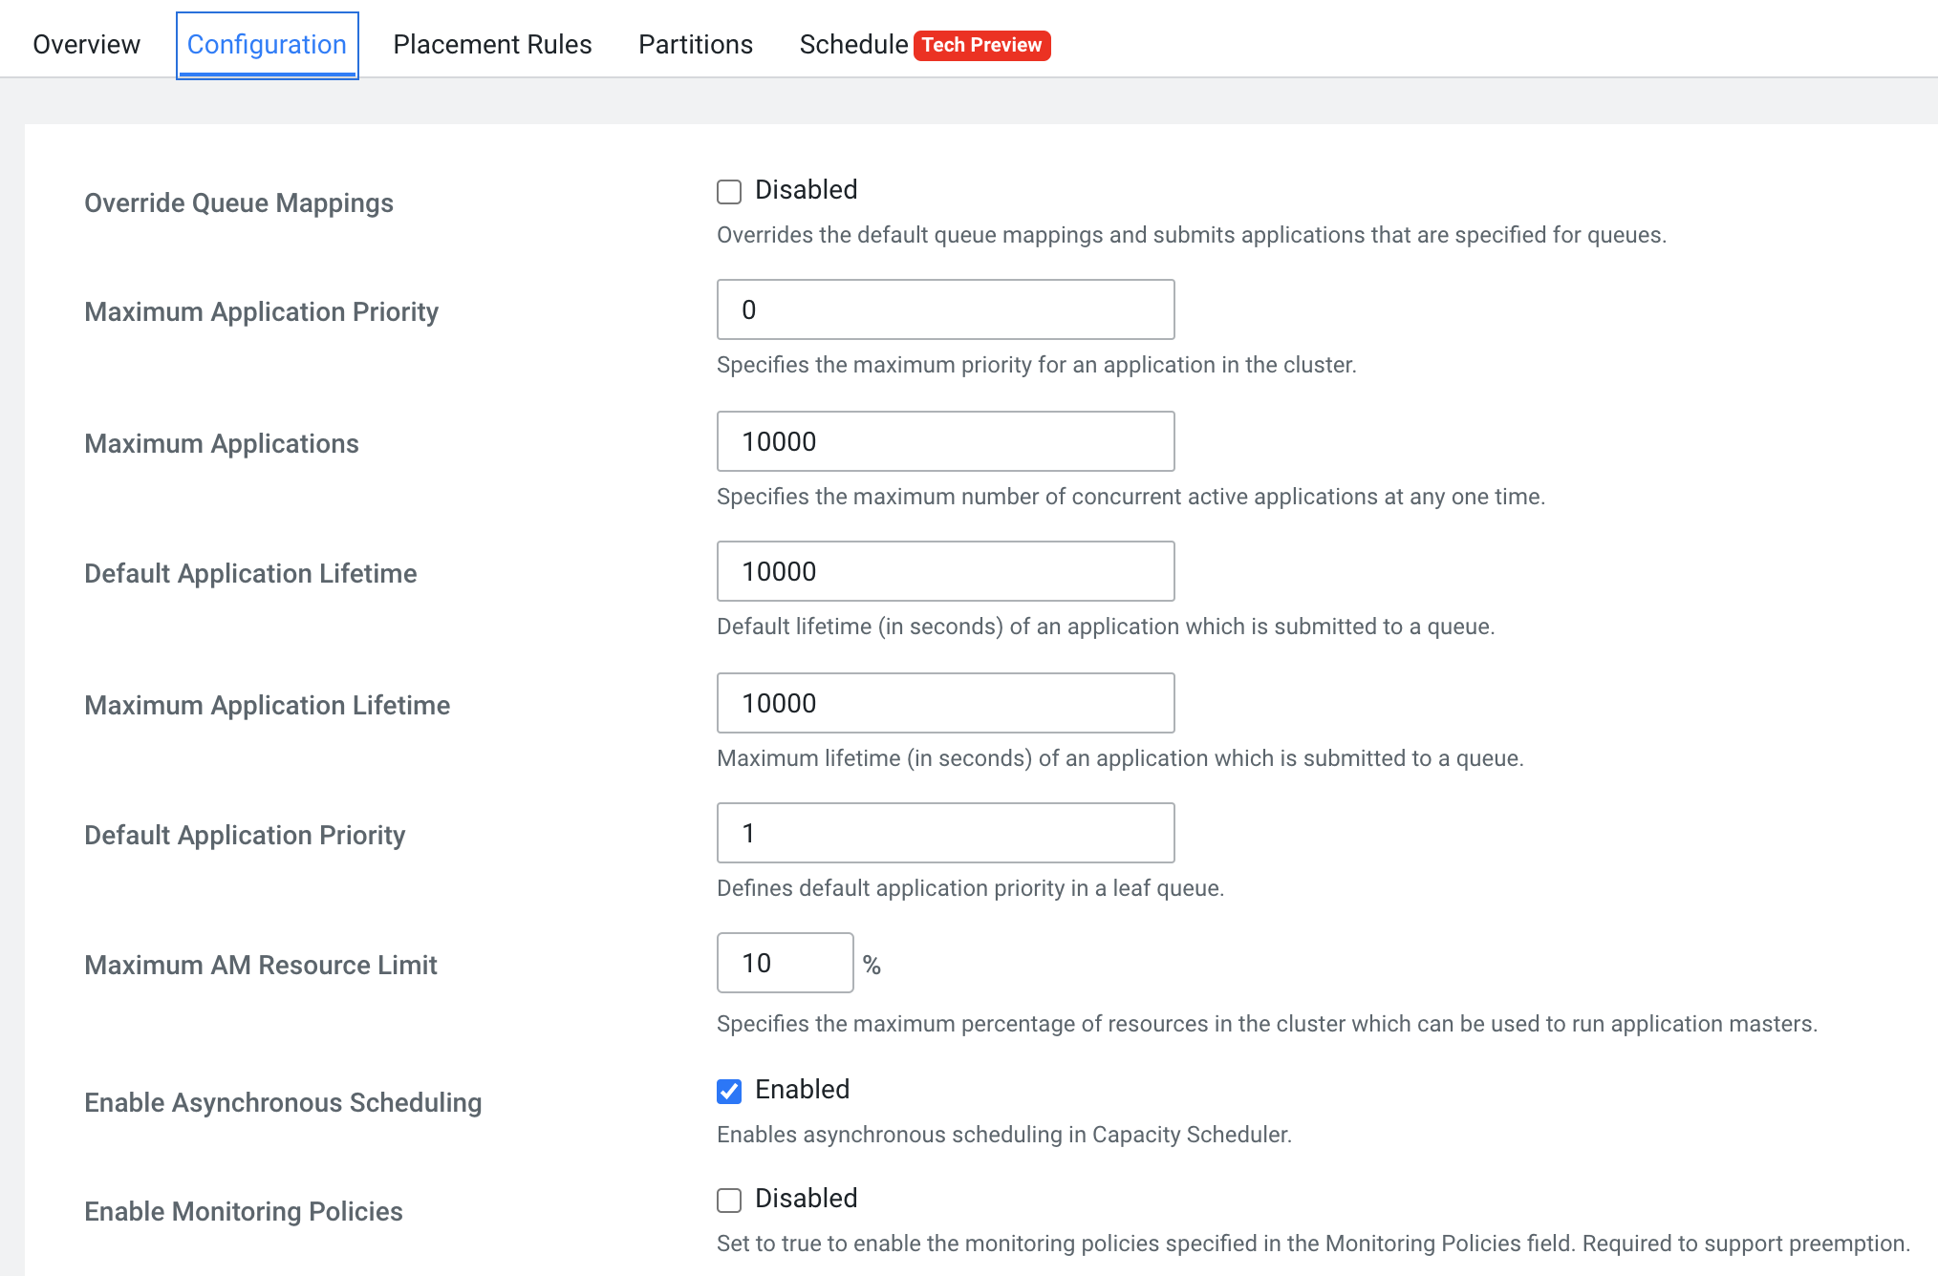Select Maximum Application Lifetime field
This screenshot has height=1276, width=1938.
click(x=945, y=703)
